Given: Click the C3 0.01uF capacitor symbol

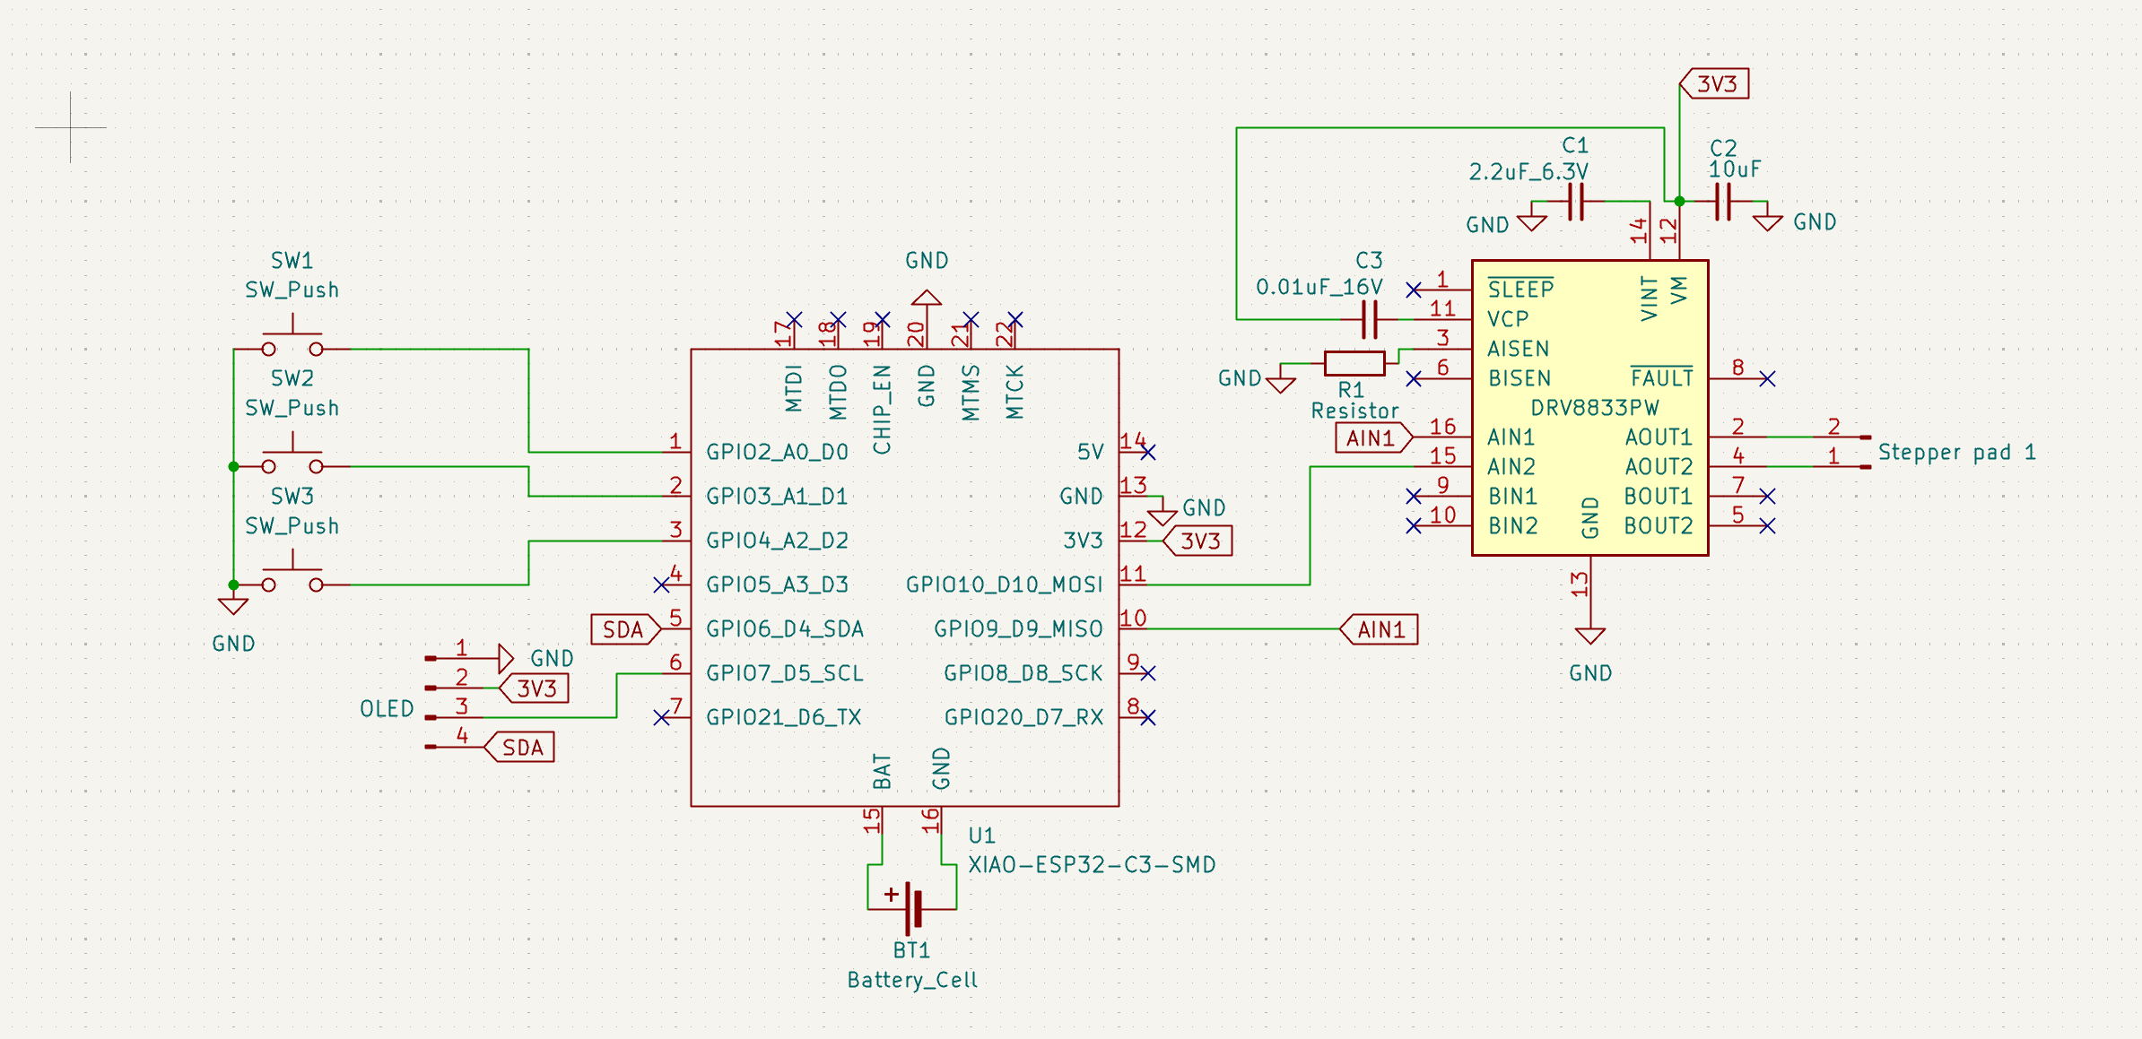Looking at the screenshot, I should (1368, 318).
